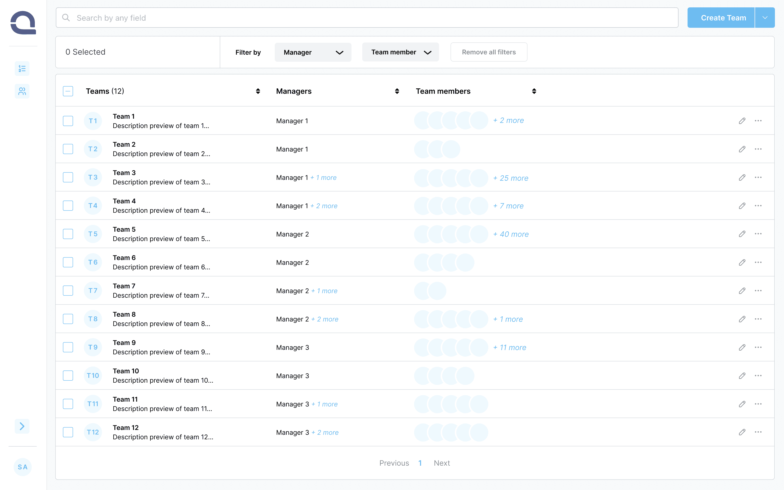Click the edit pencil for Team 9

(742, 348)
